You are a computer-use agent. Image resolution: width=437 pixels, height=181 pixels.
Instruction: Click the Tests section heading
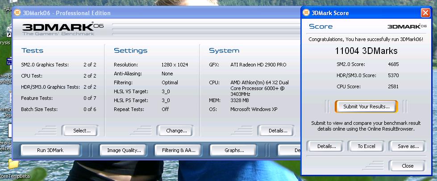pos(32,51)
